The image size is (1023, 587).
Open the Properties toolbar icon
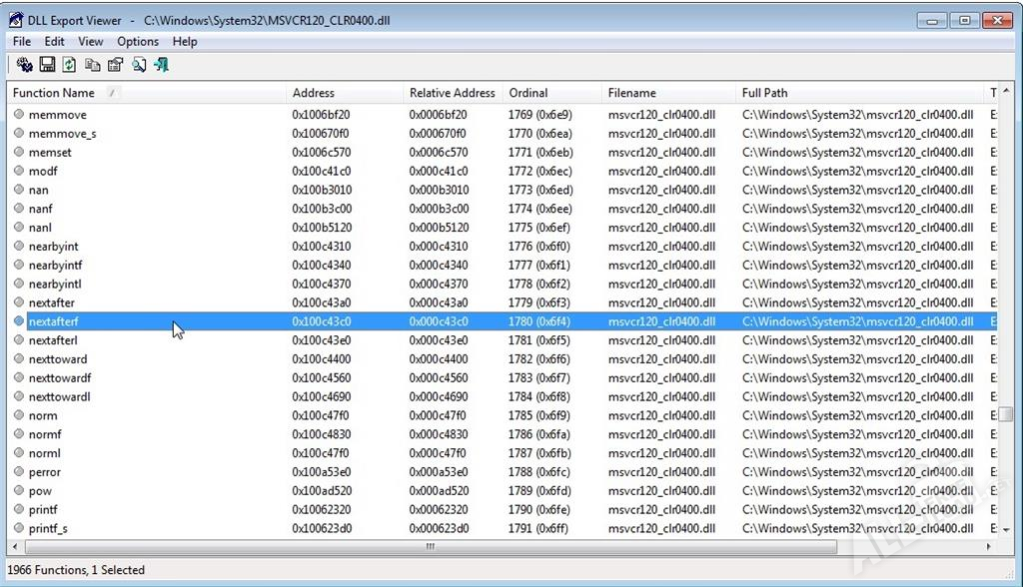click(x=115, y=65)
